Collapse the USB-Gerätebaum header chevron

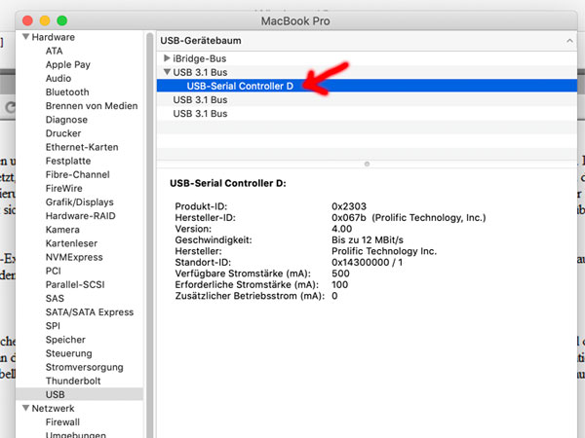pos(569,41)
